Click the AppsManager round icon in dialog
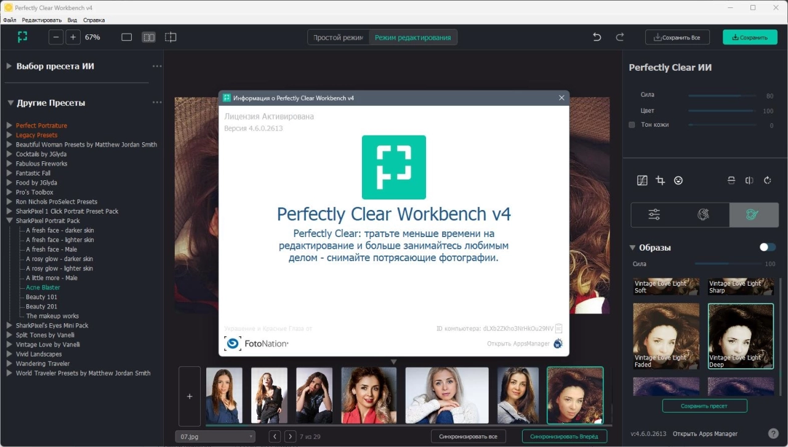This screenshot has height=447, width=788. pyautogui.click(x=558, y=344)
